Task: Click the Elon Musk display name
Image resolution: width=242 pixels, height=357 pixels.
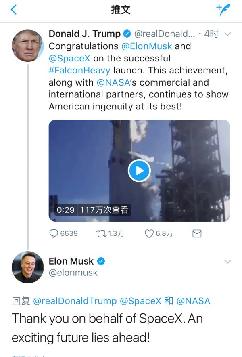Action: coord(71,261)
